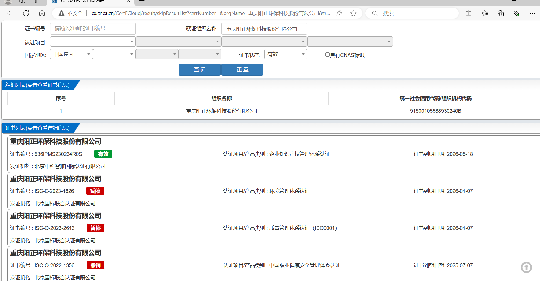Click expiry date 2025-07-07
Screen dimensions: 540x281
coord(460,265)
